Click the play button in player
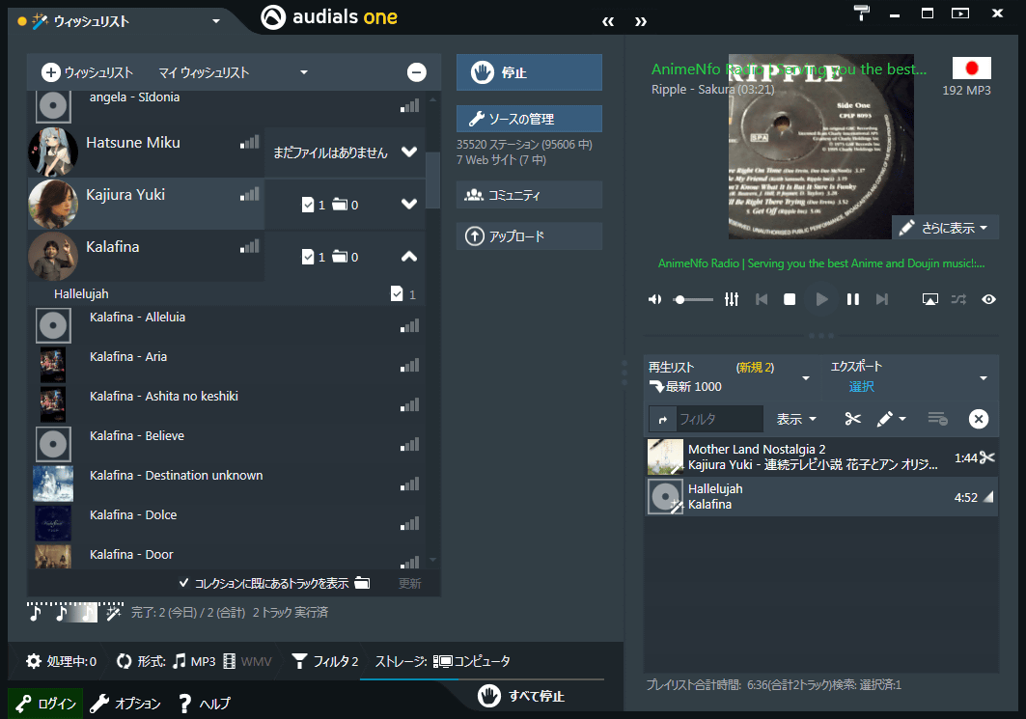Image resolution: width=1026 pixels, height=719 pixels. click(821, 299)
